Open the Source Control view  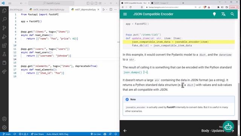pos(4,28)
